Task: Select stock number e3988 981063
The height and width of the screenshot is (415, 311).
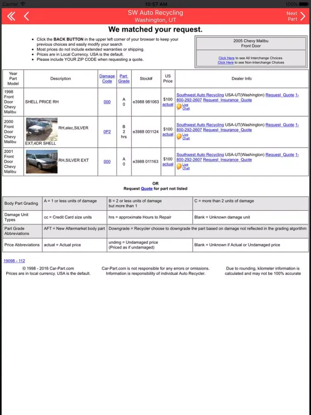Action: point(146,102)
